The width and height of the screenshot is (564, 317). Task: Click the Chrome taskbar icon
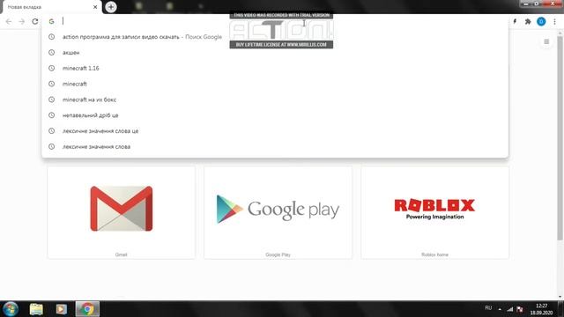pos(87,309)
